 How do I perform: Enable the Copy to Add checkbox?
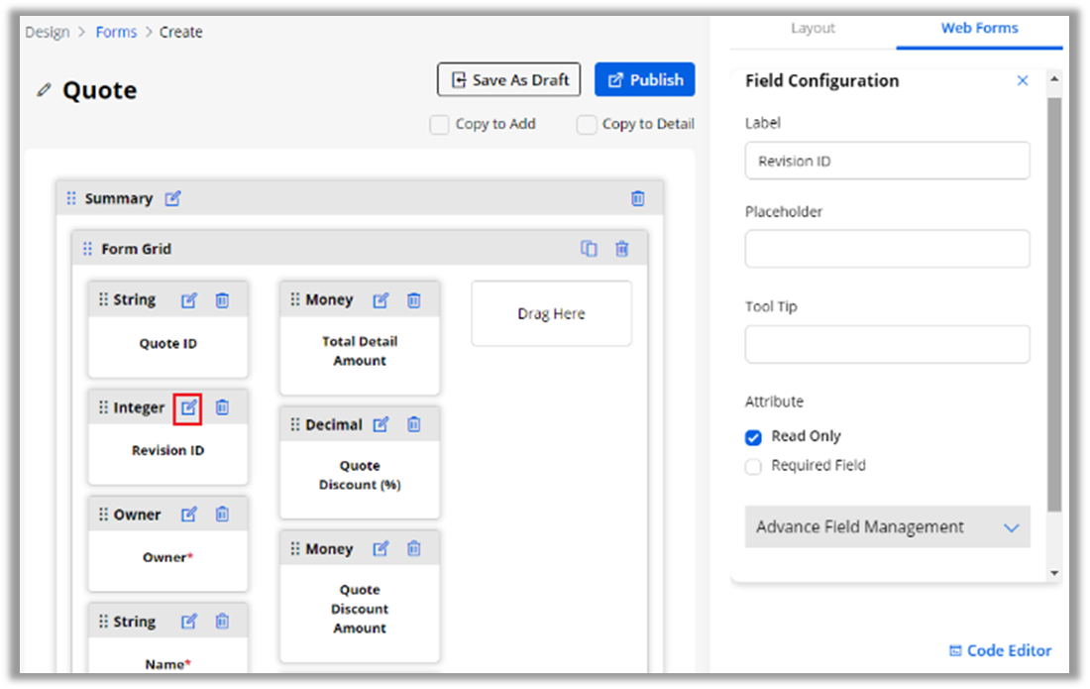pos(439,125)
